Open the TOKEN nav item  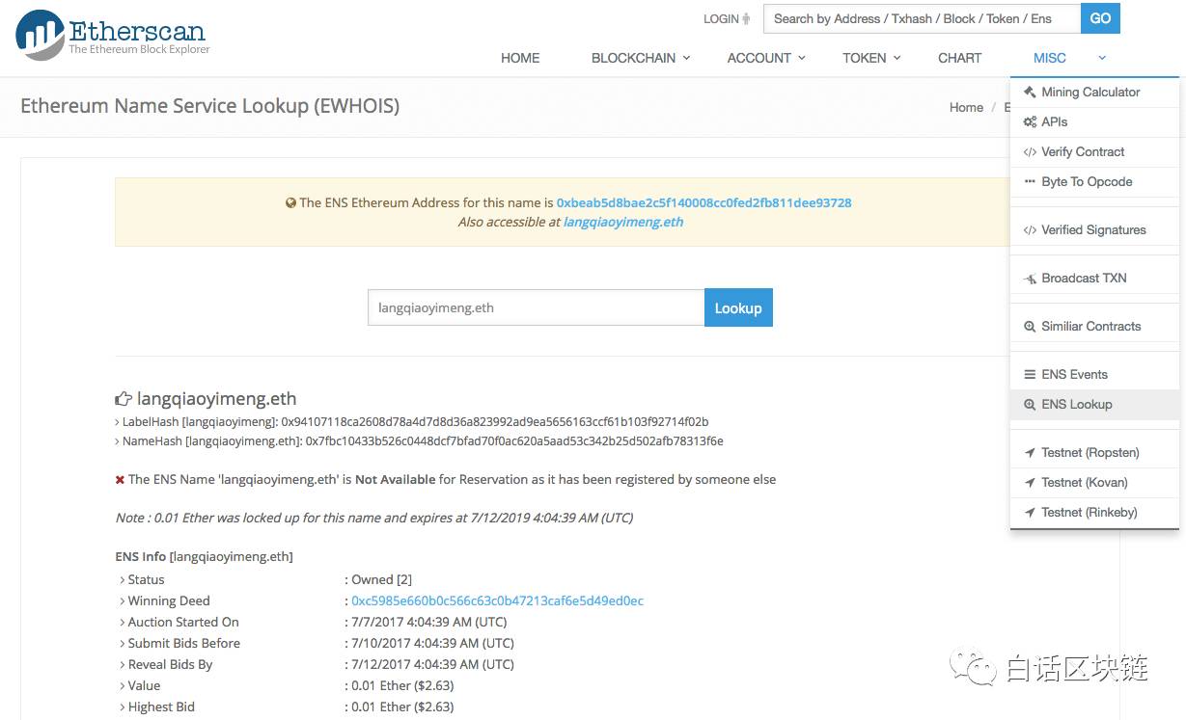pos(864,58)
